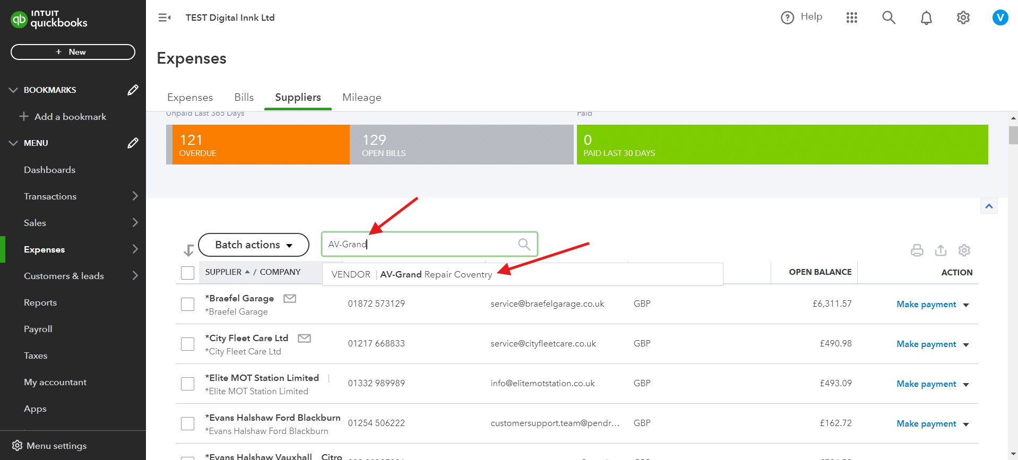The height and width of the screenshot is (460, 1018).
Task: Expand City Fleet Care action dropdown arrow
Action: pos(966,345)
